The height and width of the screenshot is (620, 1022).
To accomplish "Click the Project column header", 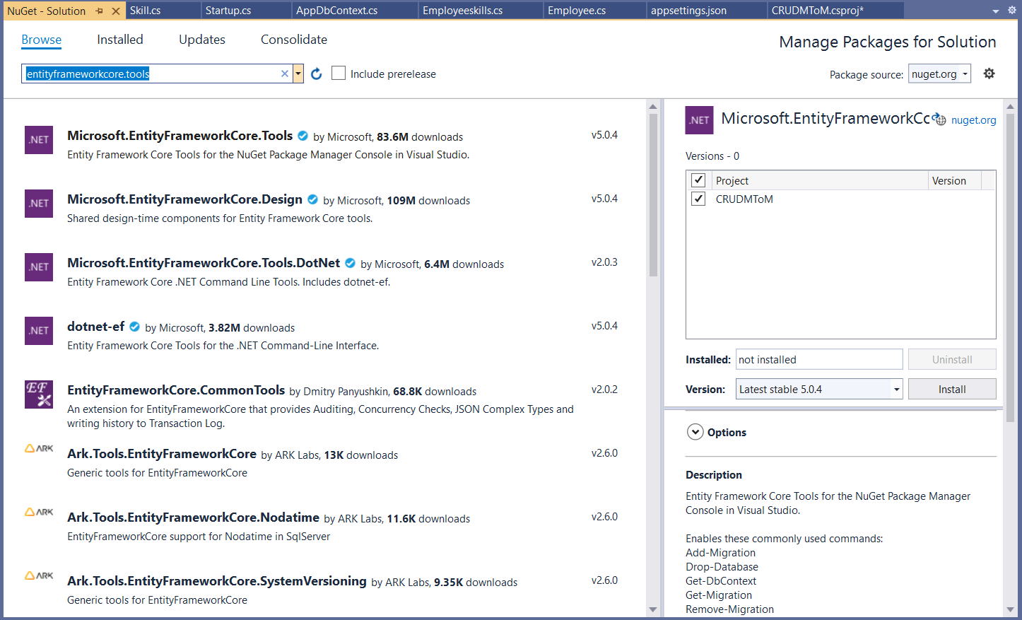I will (819, 180).
